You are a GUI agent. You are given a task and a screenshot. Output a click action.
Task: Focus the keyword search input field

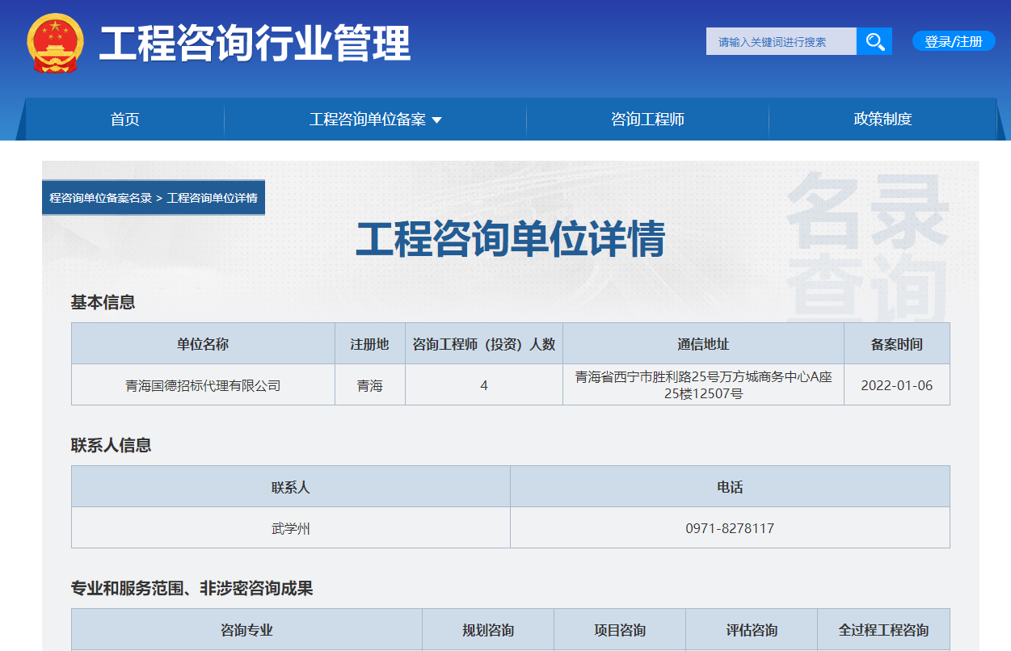781,41
